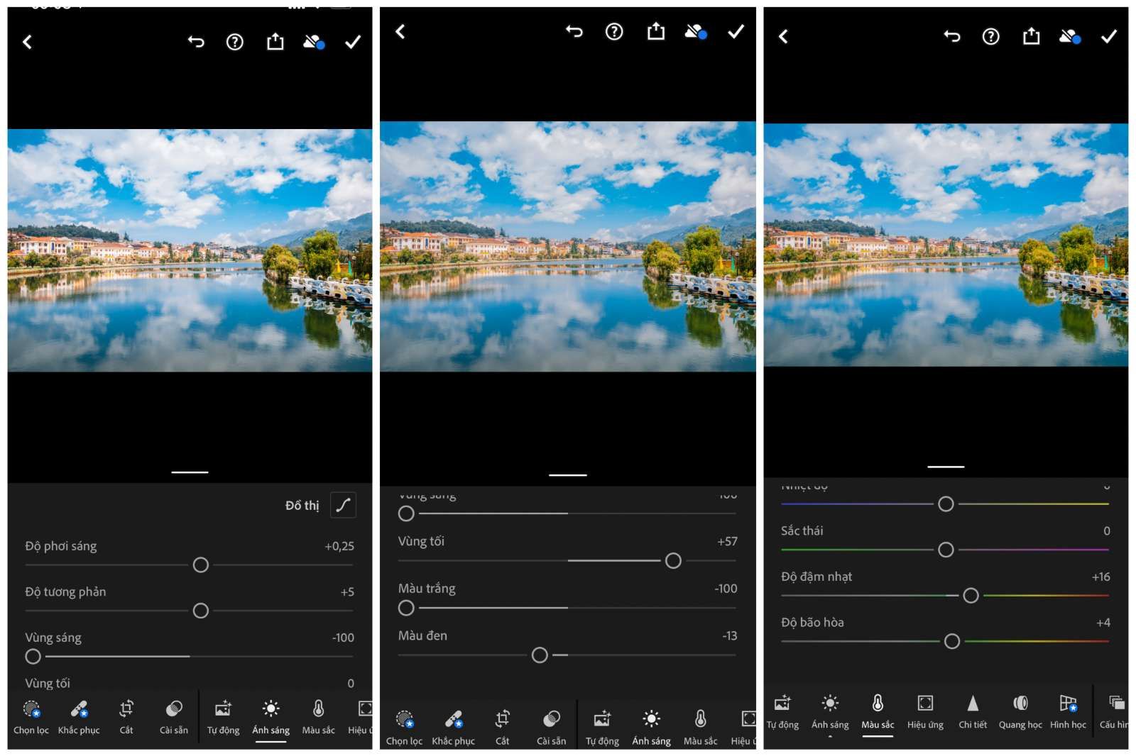Open help in the left panel
The height and width of the screenshot is (756, 1136).
(234, 43)
